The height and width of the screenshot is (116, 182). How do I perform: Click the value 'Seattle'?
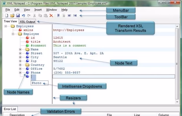pyautogui.click(x=60, y=57)
